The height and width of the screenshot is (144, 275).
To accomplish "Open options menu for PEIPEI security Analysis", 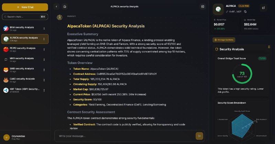I will (44, 49).
